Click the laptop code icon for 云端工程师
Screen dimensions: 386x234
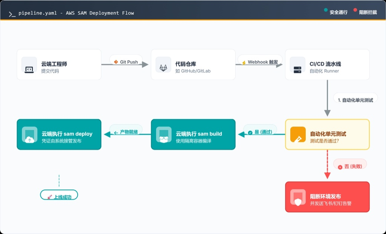coord(29,70)
